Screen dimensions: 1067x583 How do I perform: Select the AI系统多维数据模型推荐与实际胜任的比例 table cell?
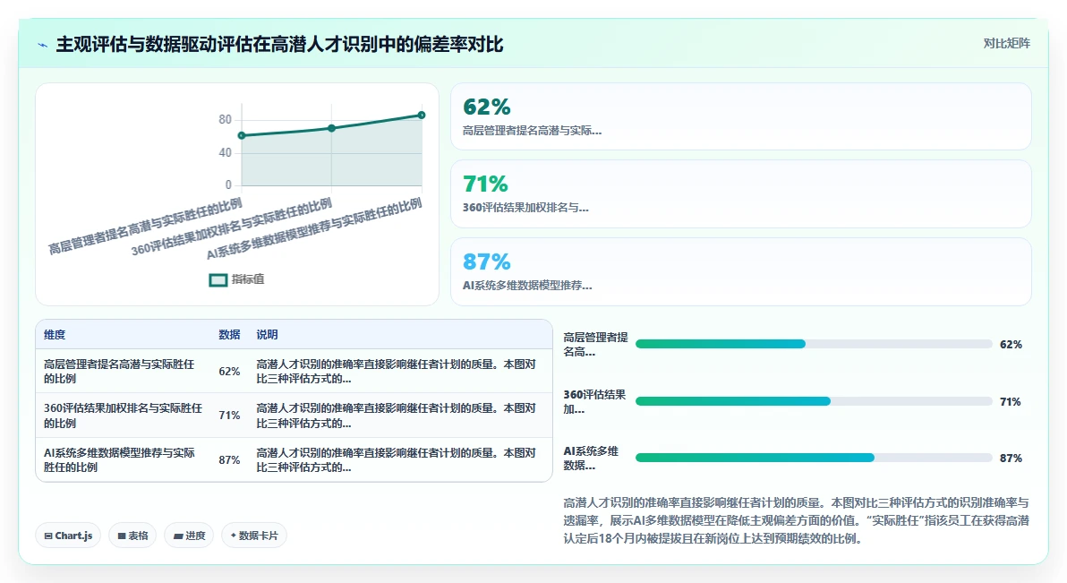124,459
